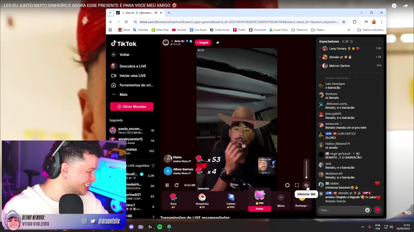Image resolution: width=414 pixels, height=232 pixels.
Task: Open wesleyavelarfj followed account
Action: pos(132,141)
